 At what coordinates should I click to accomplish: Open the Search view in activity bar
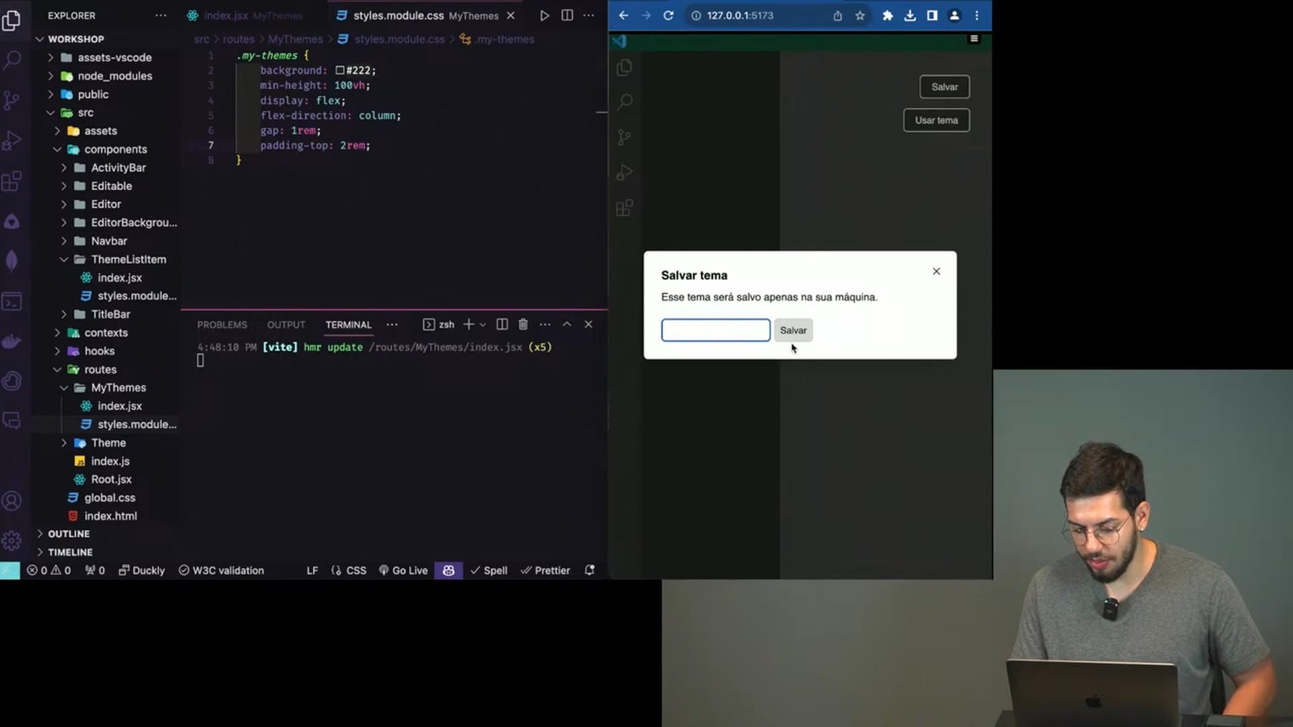[x=12, y=60]
